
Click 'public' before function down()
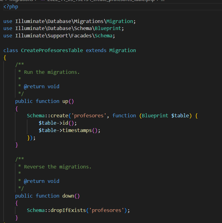click(x=24, y=196)
